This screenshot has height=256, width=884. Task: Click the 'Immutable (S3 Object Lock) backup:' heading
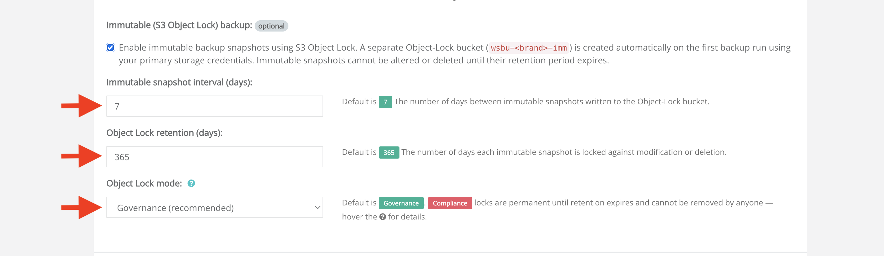pyautogui.click(x=179, y=25)
